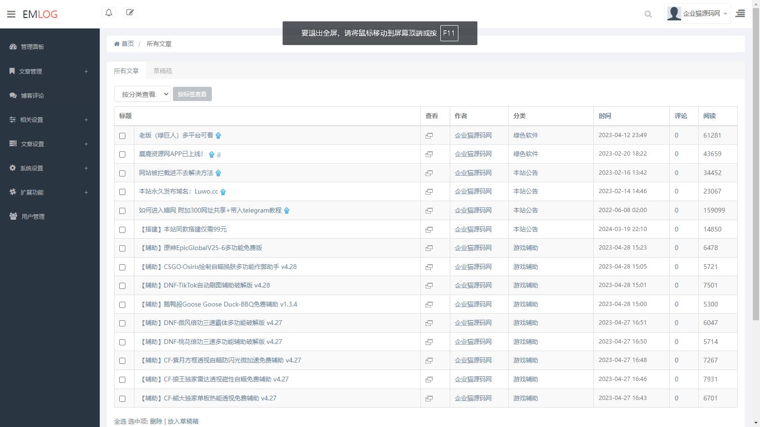Open the 按分类查看 category dropdown
Screen dimensions: 760x427
(x=142, y=94)
